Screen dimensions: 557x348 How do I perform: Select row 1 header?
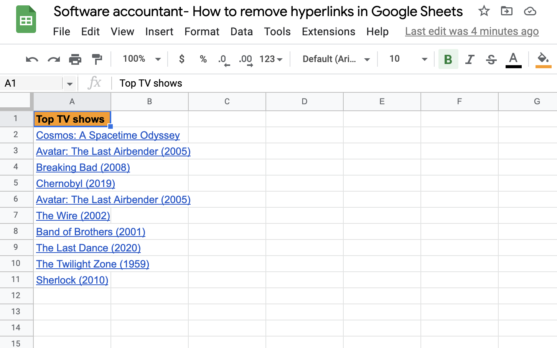pos(16,118)
